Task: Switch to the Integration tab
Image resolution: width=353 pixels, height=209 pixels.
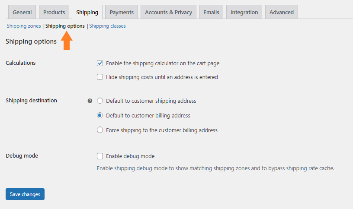Action: pyautogui.click(x=244, y=12)
